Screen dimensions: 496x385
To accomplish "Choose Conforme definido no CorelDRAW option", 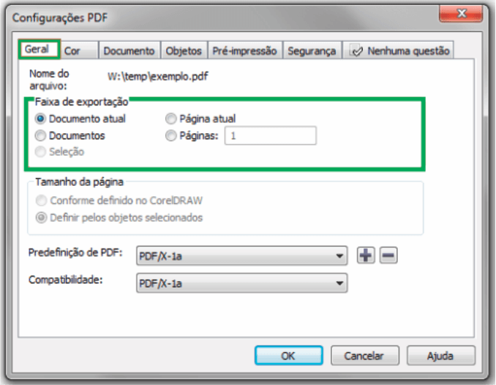I will click(41, 201).
